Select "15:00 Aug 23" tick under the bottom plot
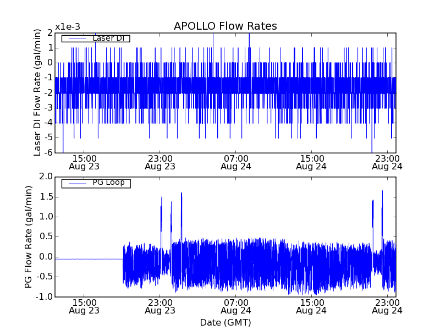The height and width of the screenshot is (330, 440). tap(84, 306)
